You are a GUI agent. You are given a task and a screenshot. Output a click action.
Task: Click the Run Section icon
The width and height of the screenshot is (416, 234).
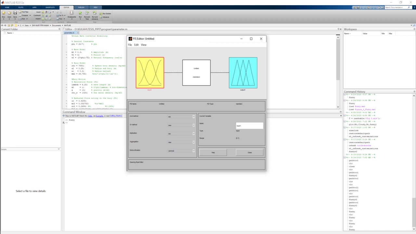pyautogui.click(x=101, y=14)
